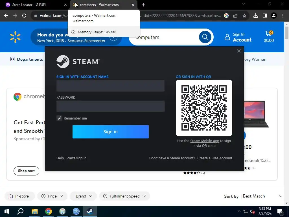Click Help, I can't sign in link
289x217 pixels.
coord(71,158)
